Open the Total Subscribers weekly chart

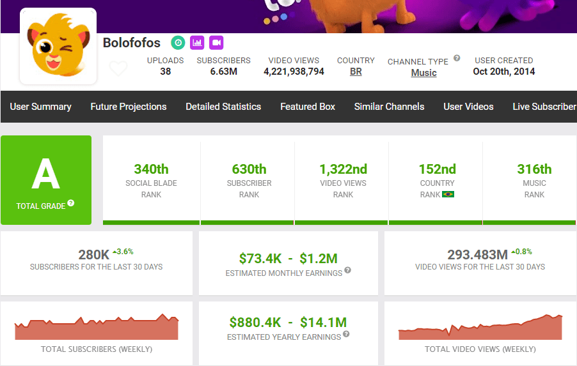(97, 326)
